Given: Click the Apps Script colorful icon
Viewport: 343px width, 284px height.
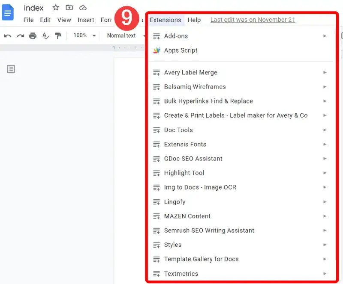Looking at the screenshot, I should 156,50.
